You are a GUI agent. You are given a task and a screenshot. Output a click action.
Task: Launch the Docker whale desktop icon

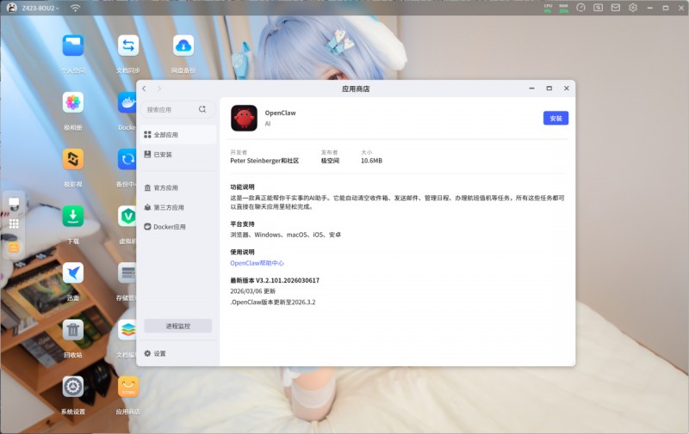click(x=127, y=102)
